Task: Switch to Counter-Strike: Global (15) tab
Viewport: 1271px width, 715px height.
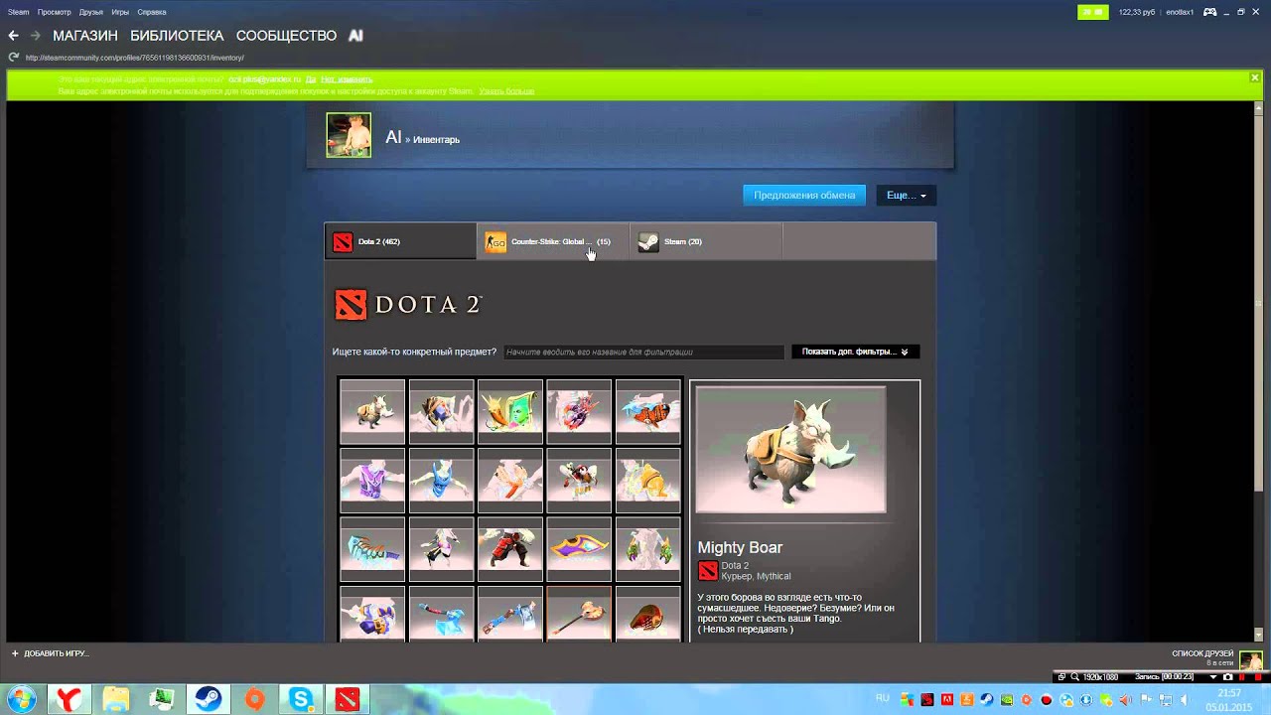Action: click(553, 241)
